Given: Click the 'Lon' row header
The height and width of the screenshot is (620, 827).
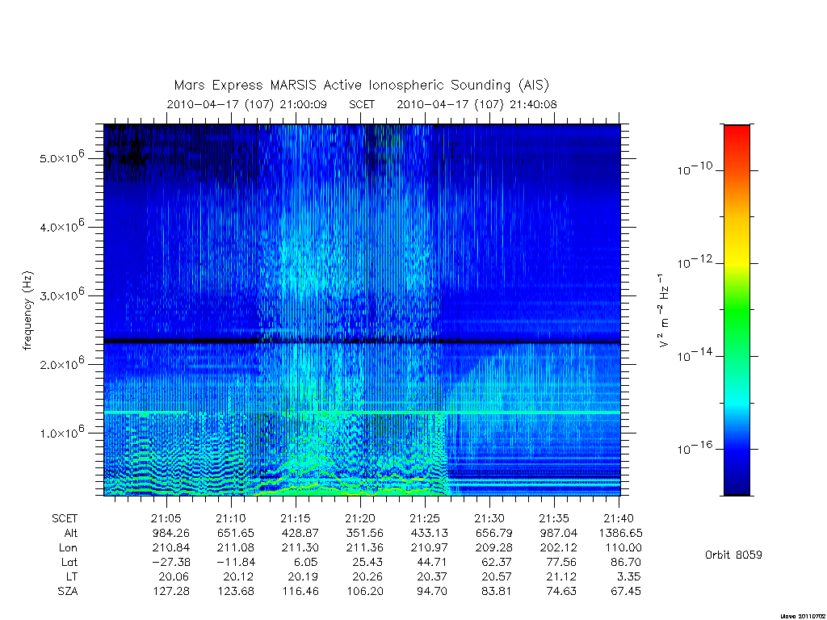Looking at the screenshot, I should tap(69, 548).
